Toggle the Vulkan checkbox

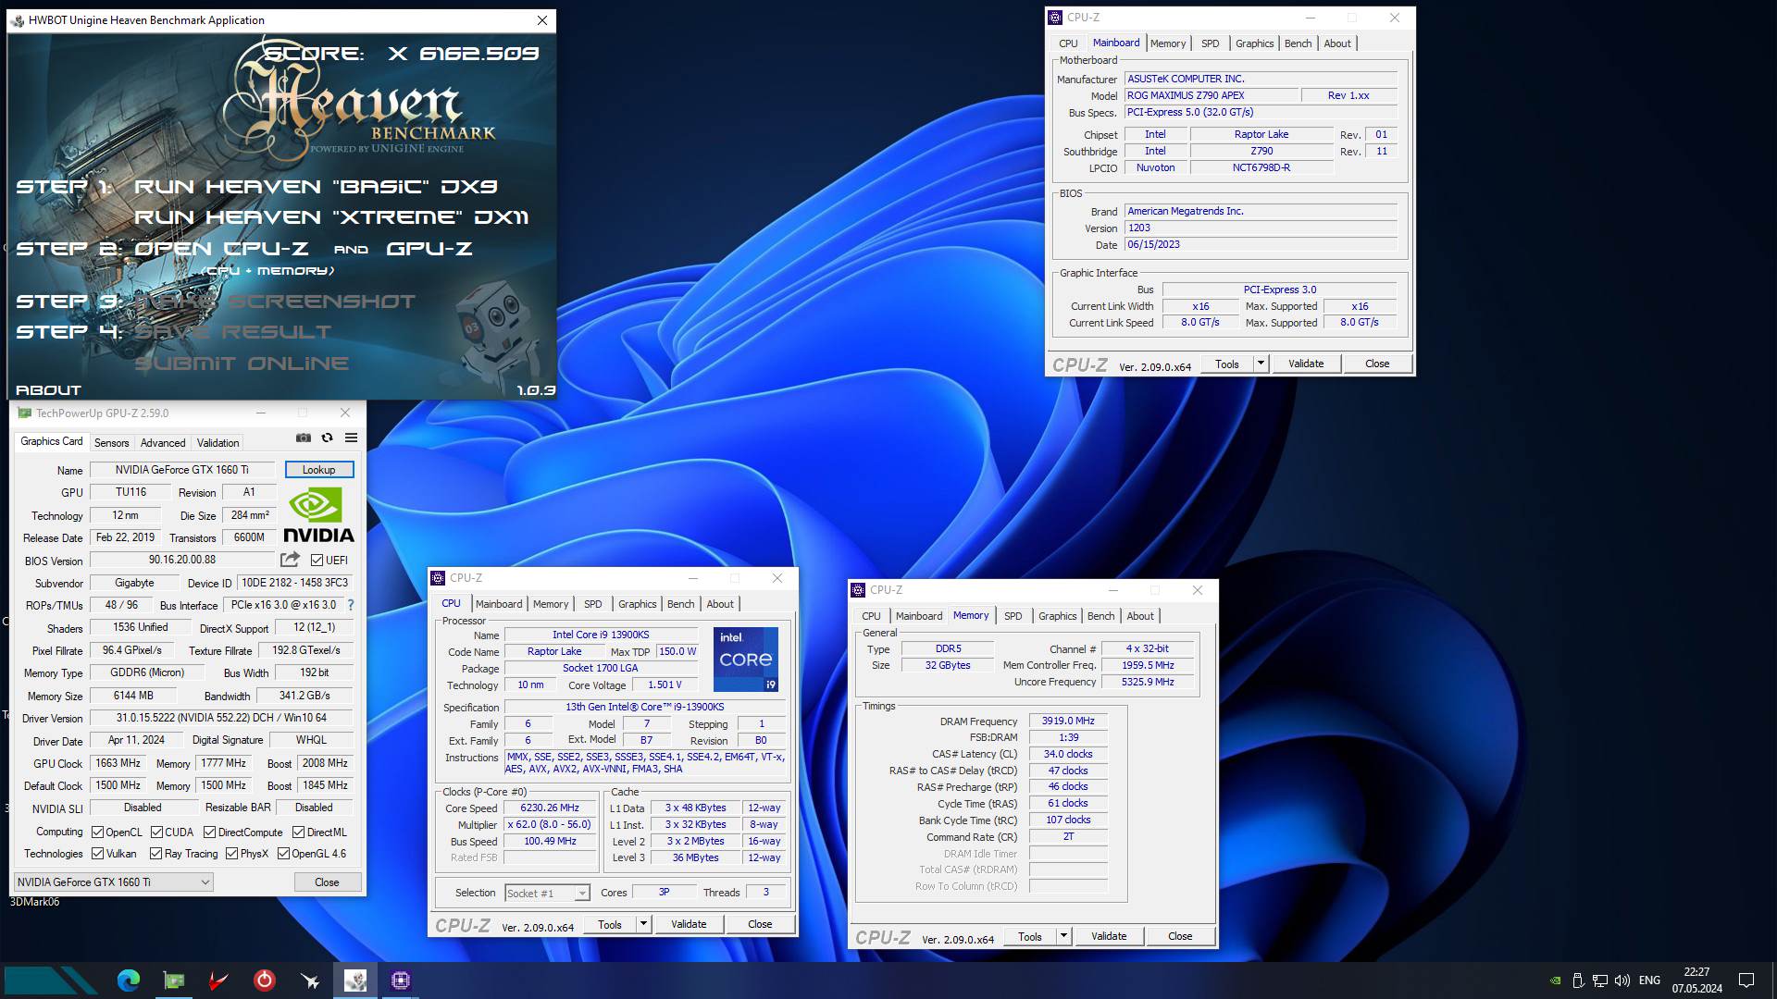coord(97,854)
